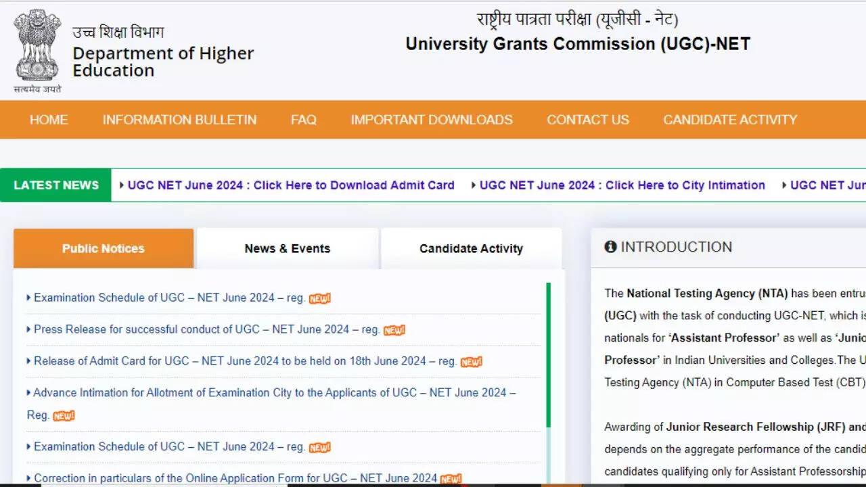Click NEW badge after Press Release notice

pyautogui.click(x=394, y=330)
